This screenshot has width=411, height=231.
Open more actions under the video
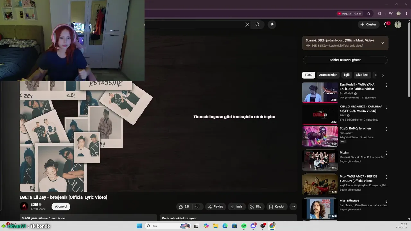pos(293,207)
